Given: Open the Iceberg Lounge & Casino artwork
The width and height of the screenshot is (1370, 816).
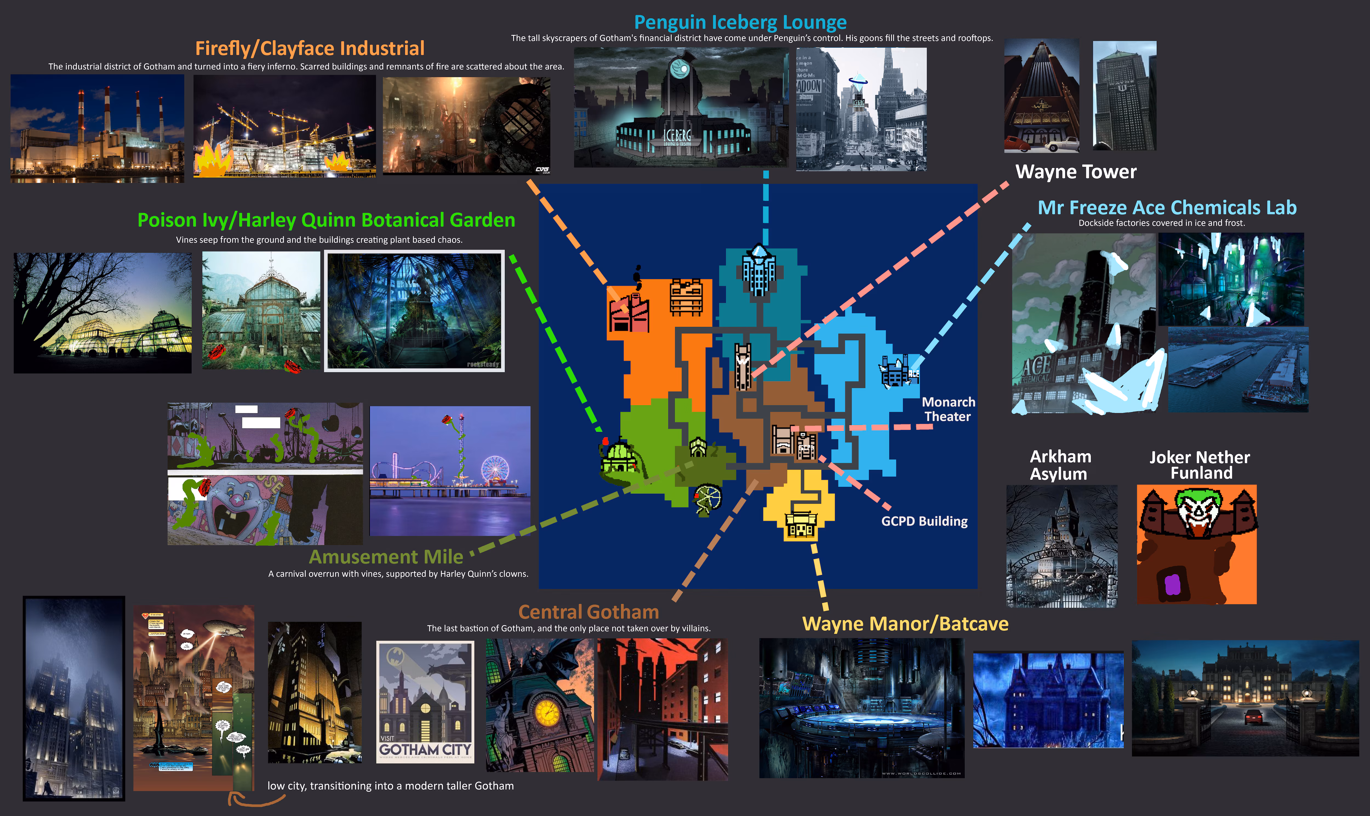Looking at the screenshot, I should (681, 107).
